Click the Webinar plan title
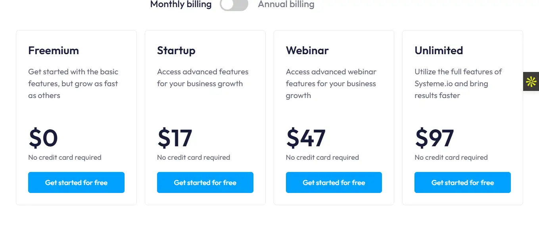Screen dimensions: 539x240 (x=307, y=51)
